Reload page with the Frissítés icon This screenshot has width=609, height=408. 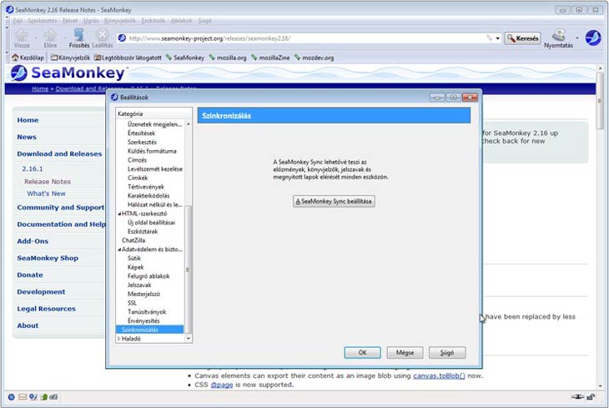(x=78, y=35)
